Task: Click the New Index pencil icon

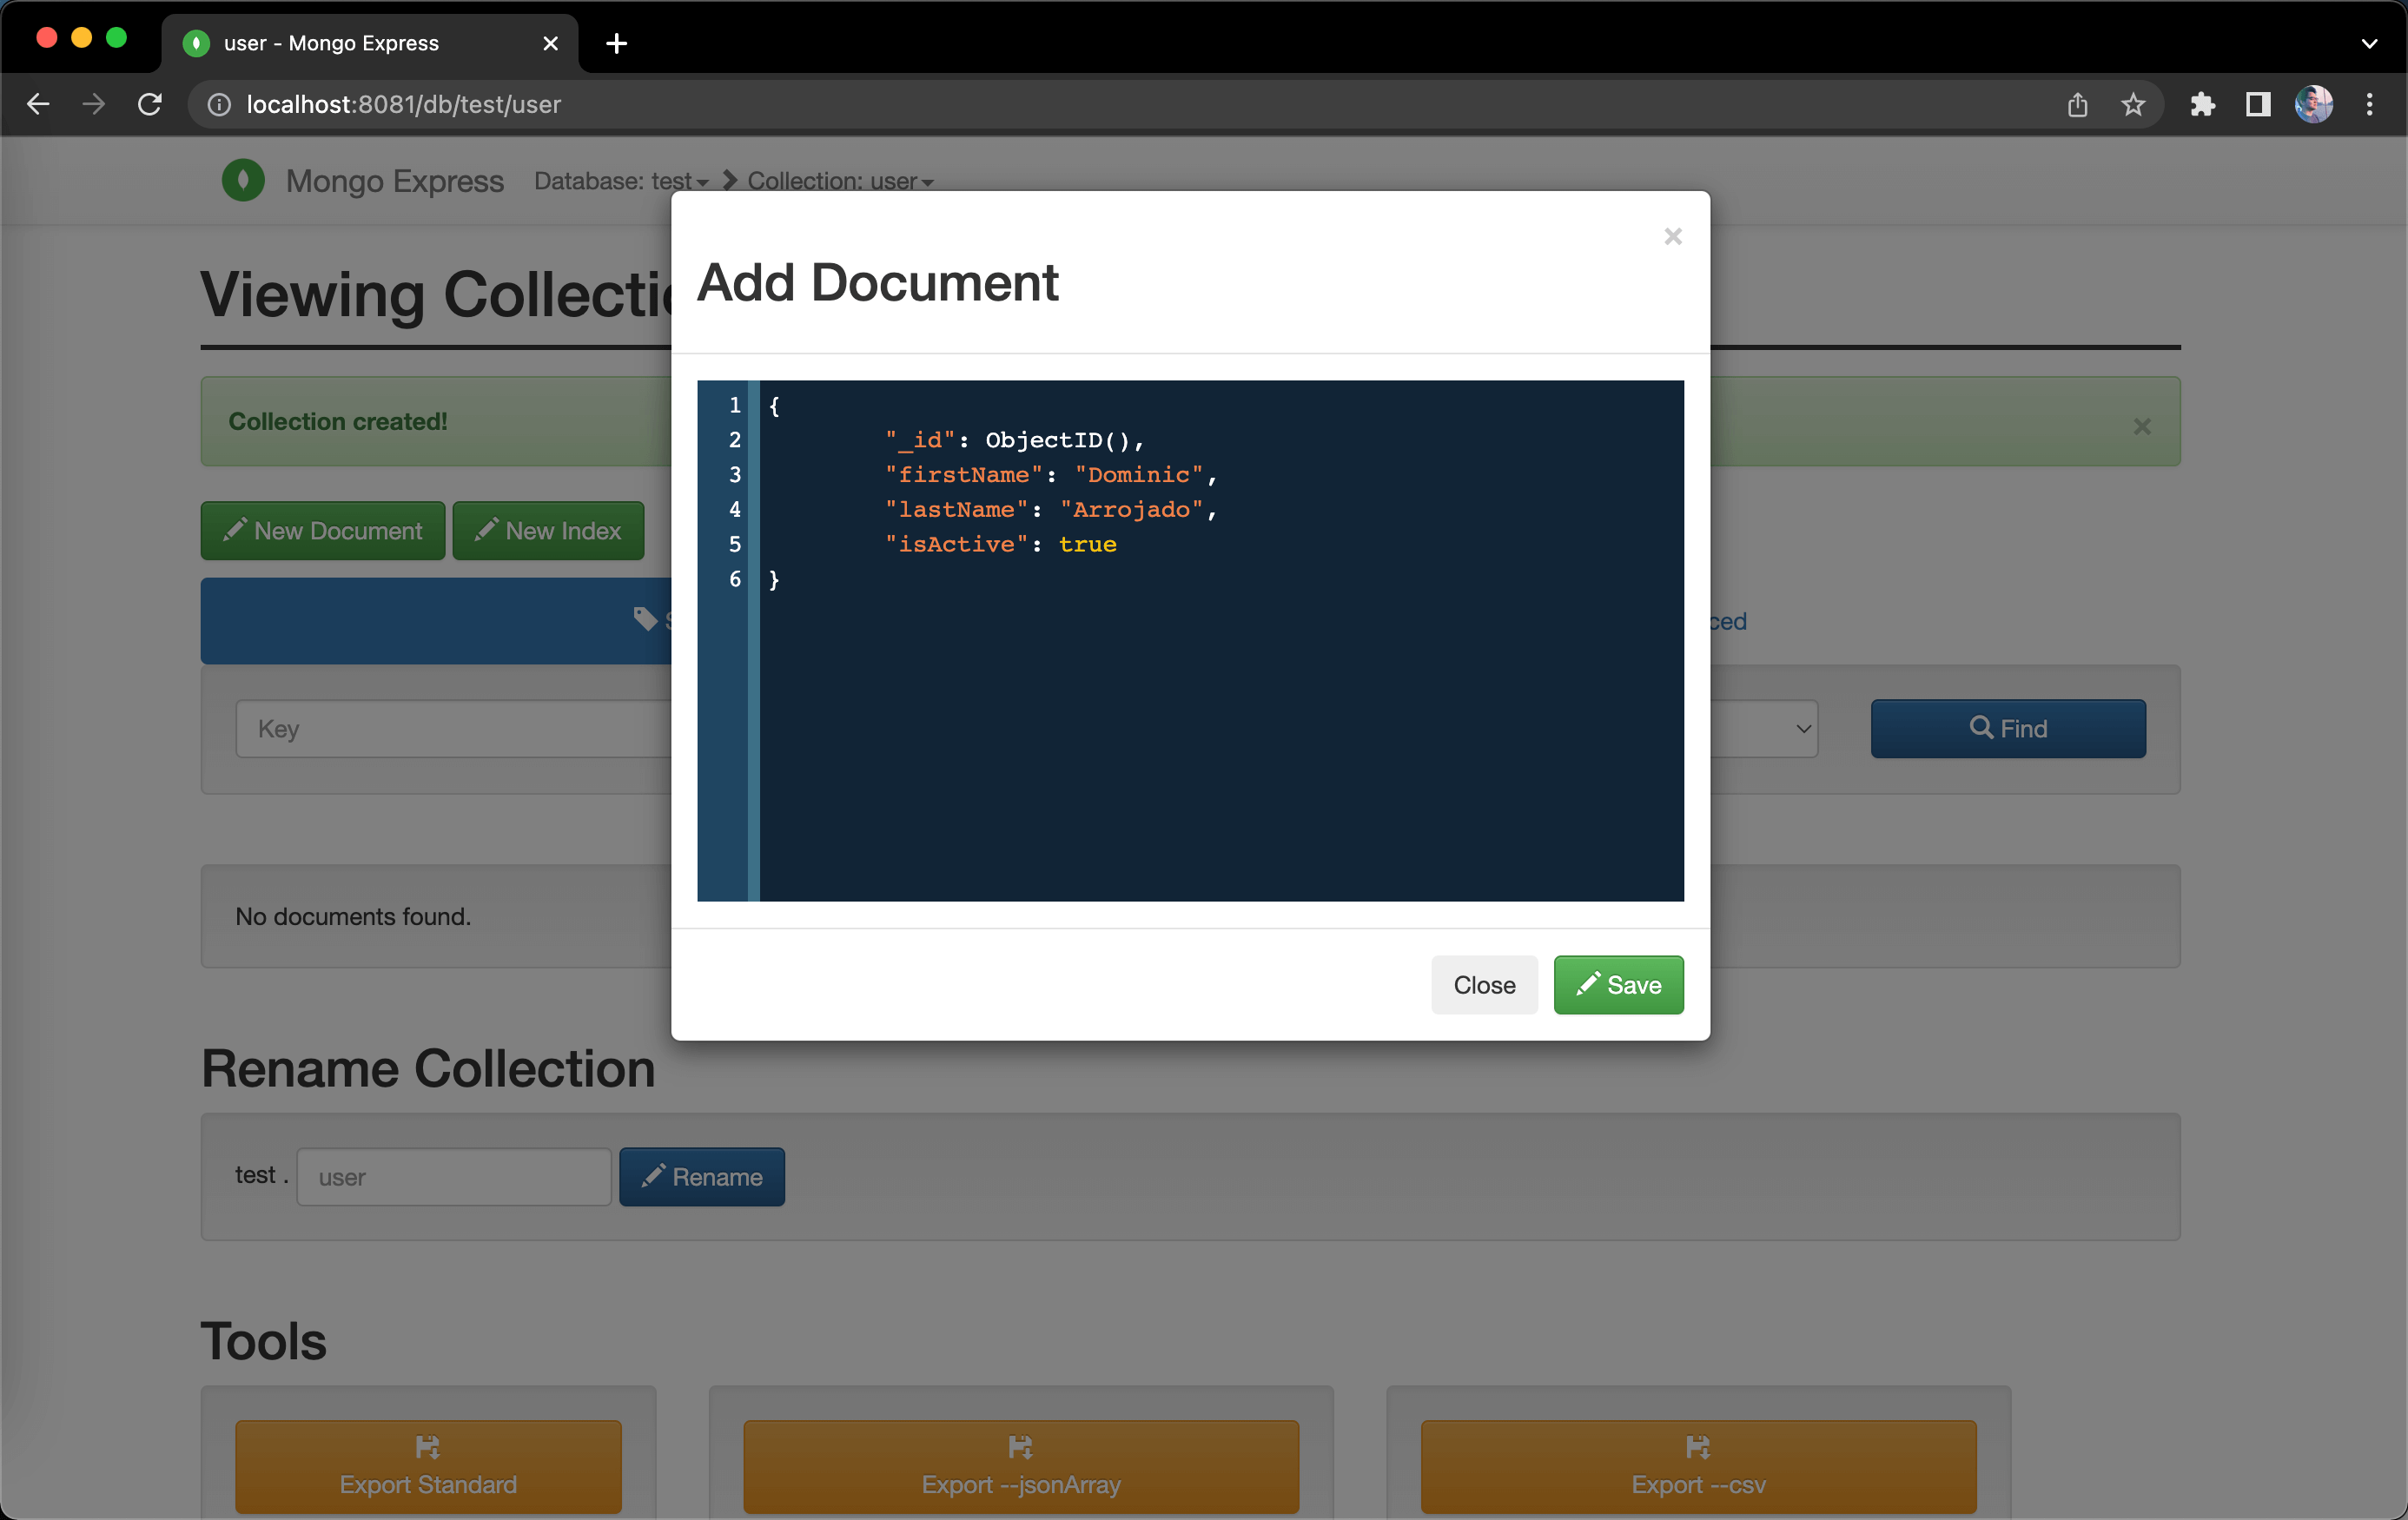Action: (485, 529)
